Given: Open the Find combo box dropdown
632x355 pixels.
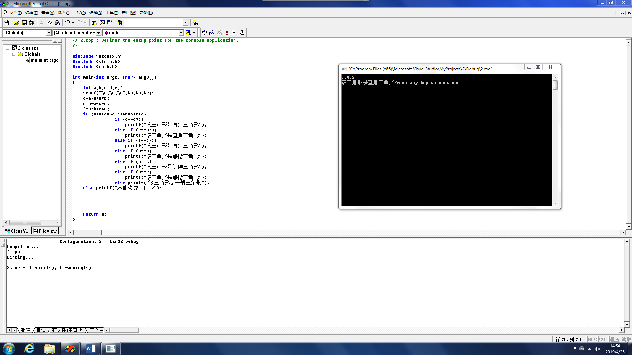Looking at the screenshot, I should (185, 23).
